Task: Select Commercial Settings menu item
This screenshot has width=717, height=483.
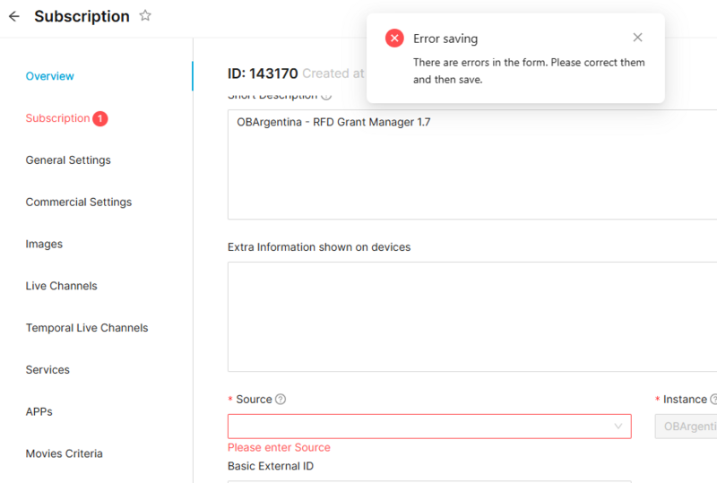Action: (x=79, y=203)
